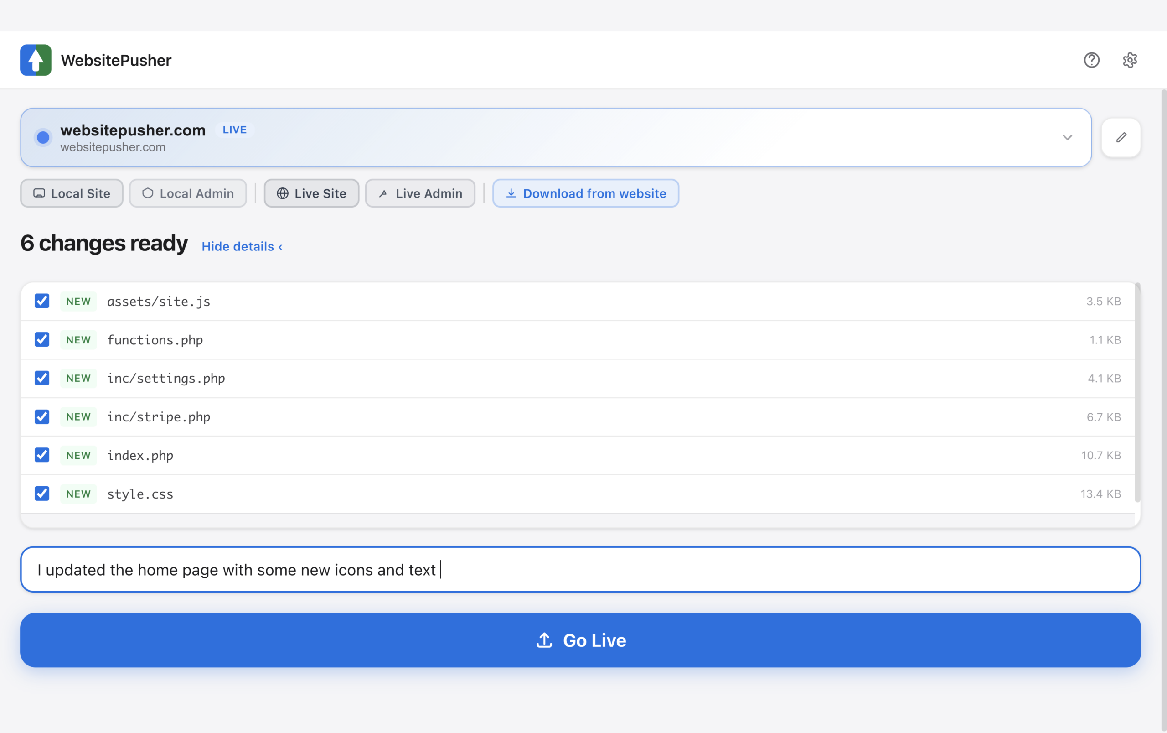
Task: Click the 3.5 KB size value
Action: tap(1104, 301)
